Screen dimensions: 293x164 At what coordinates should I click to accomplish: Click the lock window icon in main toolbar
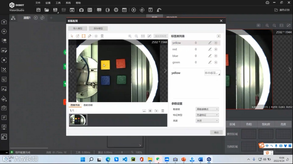72,10
